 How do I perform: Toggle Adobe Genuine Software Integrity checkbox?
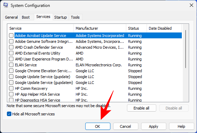(11, 41)
